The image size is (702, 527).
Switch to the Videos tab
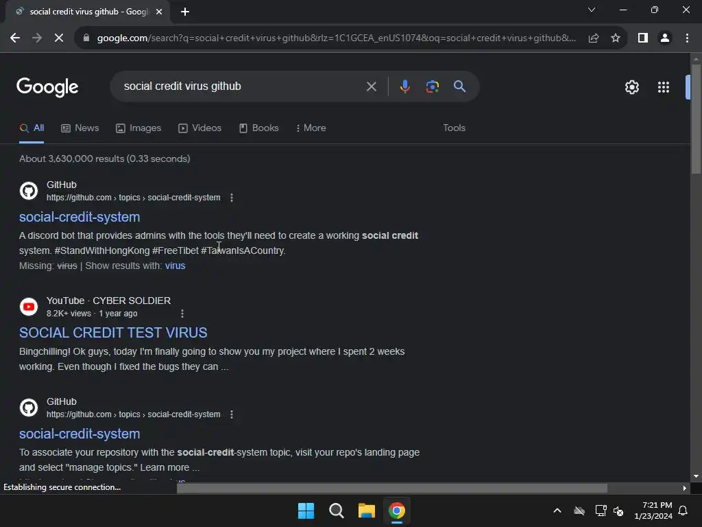click(x=199, y=128)
